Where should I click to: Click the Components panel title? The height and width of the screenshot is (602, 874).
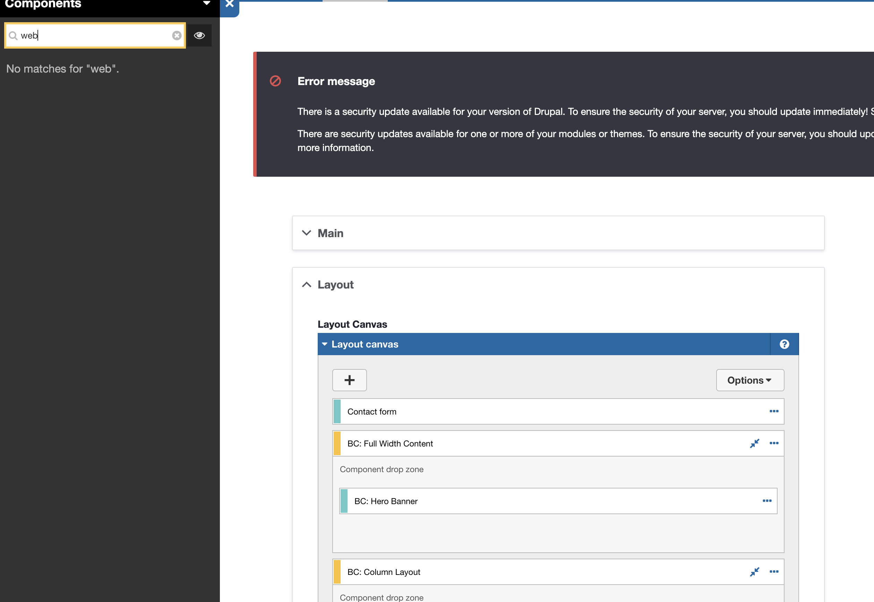(43, 4)
